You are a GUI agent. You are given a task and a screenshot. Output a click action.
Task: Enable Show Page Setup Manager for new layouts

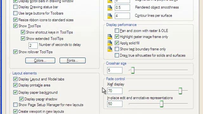15,105
